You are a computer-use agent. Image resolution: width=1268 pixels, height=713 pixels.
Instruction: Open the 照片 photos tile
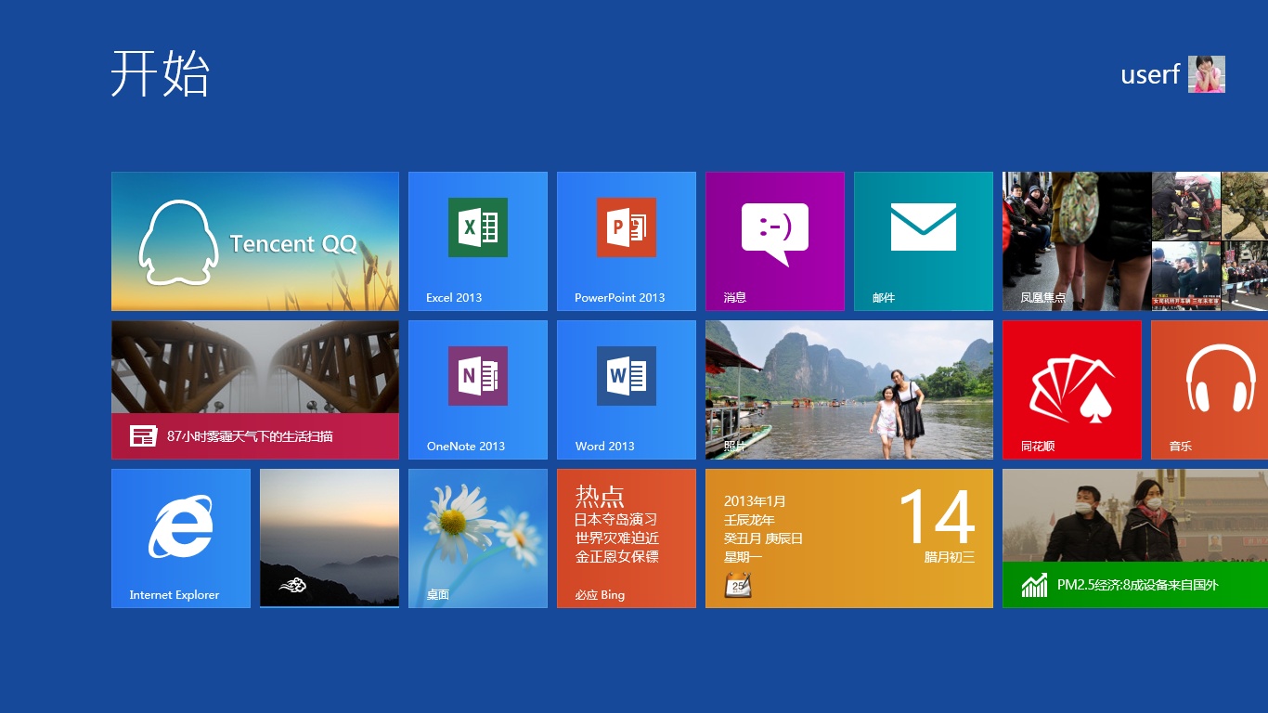pyautogui.click(x=849, y=390)
